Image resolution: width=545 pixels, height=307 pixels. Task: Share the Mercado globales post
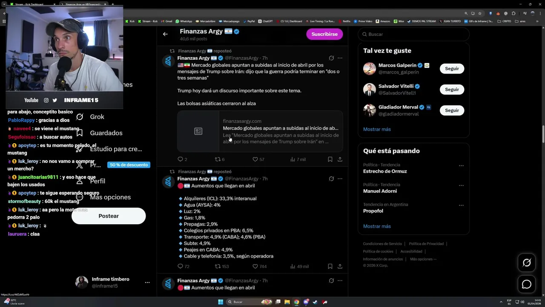pos(340,159)
